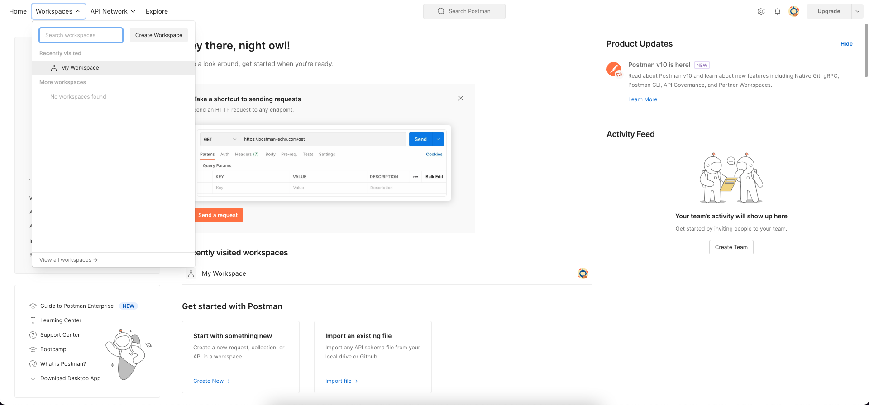Click the Bootcamp graduation cap icon
Screen dimensions: 869x405
point(33,349)
